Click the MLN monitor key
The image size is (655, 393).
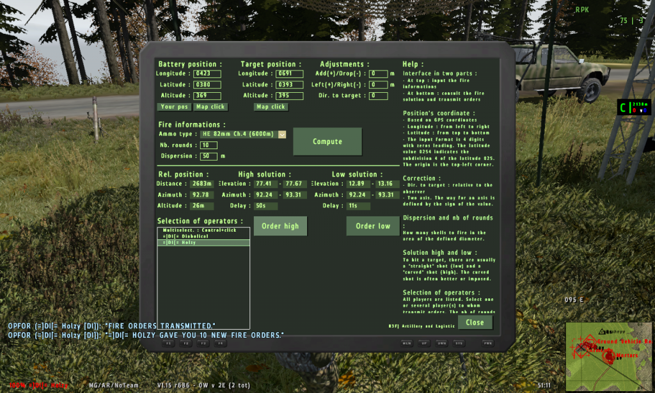coord(406,343)
